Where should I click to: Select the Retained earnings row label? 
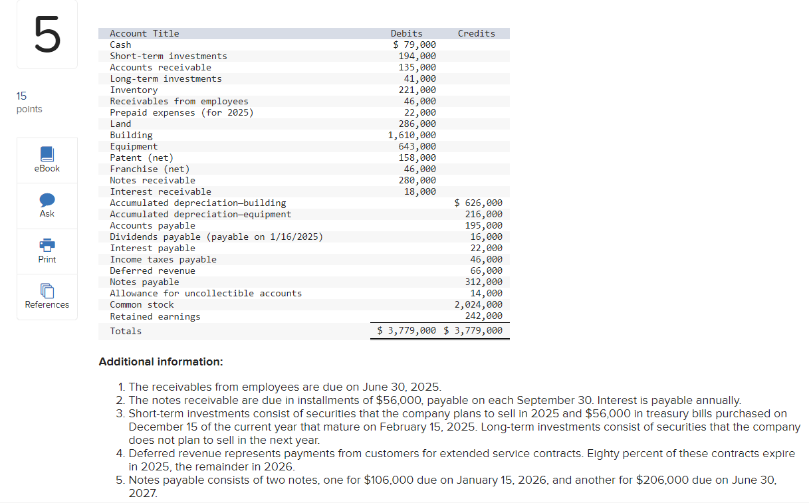coord(155,316)
